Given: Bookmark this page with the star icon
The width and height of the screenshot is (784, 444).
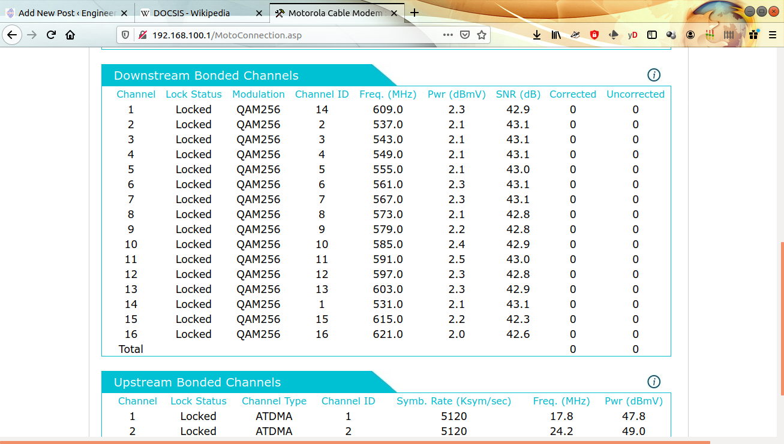Looking at the screenshot, I should [481, 35].
